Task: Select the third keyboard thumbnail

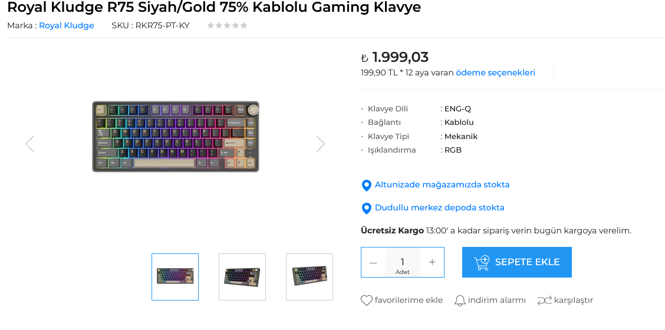Action: tap(310, 276)
